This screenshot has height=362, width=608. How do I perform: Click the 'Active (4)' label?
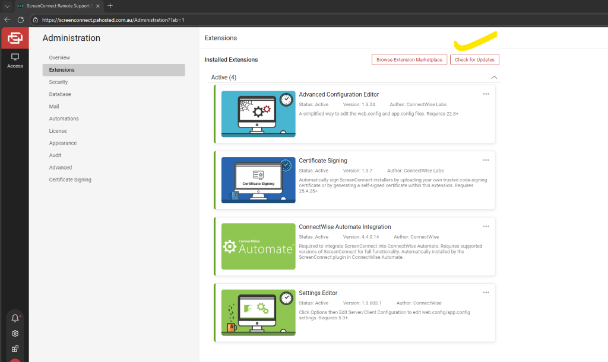224,78
